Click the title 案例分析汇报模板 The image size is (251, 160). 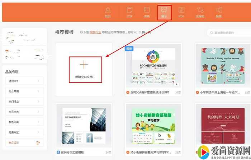click(x=72, y=152)
